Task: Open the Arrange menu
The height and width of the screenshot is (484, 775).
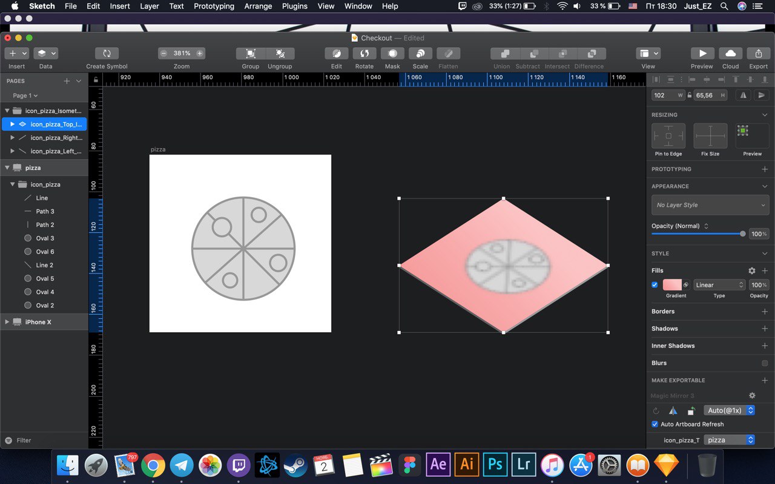Action: 258,6
